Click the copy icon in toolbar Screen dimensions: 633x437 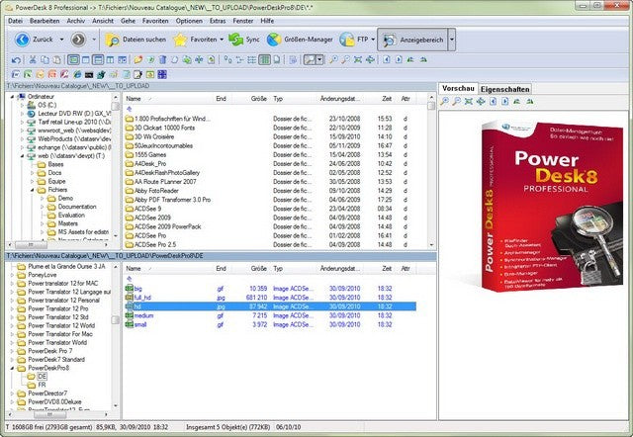click(45, 60)
